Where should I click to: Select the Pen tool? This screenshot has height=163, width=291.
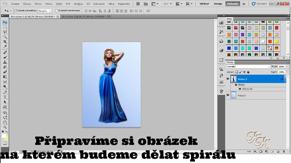5,92
